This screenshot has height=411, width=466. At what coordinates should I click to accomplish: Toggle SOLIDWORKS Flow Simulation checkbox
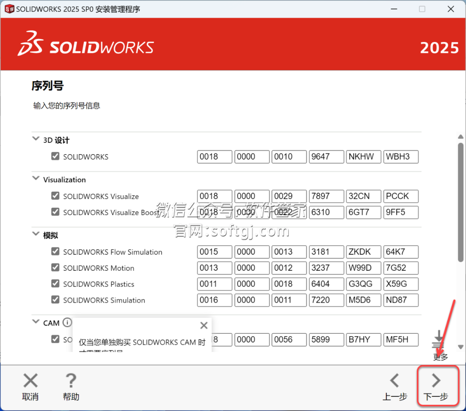55,251
